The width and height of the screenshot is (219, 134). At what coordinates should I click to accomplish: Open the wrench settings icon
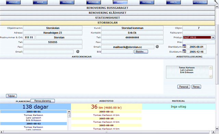(x=216, y=2)
